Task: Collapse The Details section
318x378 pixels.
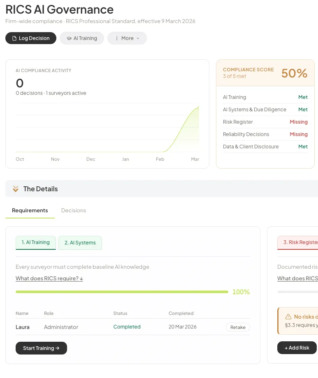Action: click(40, 189)
